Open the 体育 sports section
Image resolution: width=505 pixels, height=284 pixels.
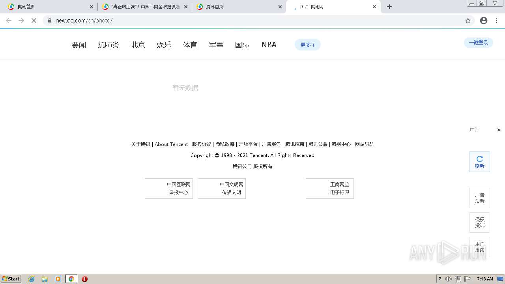click(x=190, y=45)
